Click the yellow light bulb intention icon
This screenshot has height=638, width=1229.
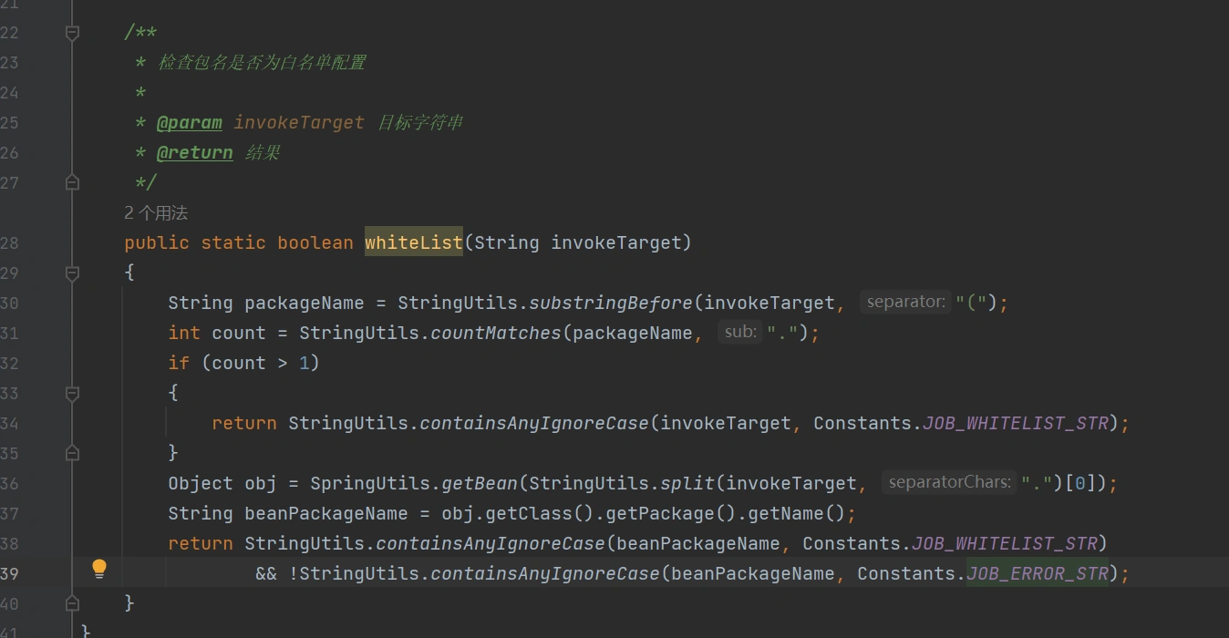pos(99,570)
